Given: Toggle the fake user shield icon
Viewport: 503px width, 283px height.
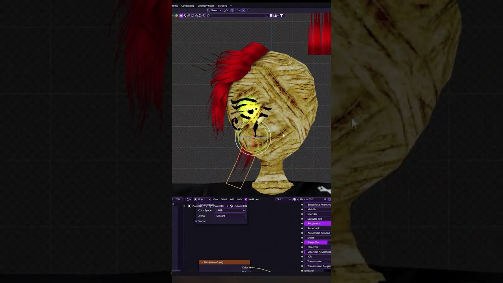Looking at the screenshot, I should [x=329, y=199].
